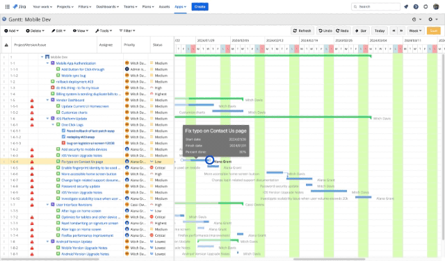The height and width of the screenshot is (261, 445).
Task: Click the Gantt globe icon beside title
Action: (x=4, y=19)
